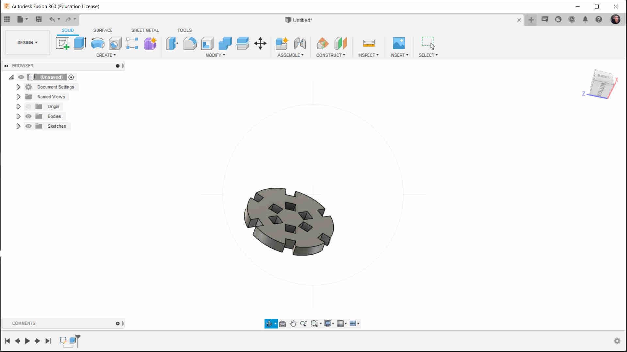Click the Look At tool in navigation bar
The image size is (627, 352).
click(x=282, y=324)
